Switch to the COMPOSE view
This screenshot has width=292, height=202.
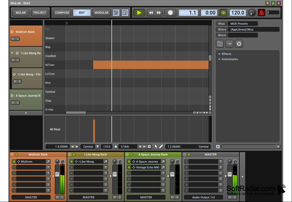point(62,13)
